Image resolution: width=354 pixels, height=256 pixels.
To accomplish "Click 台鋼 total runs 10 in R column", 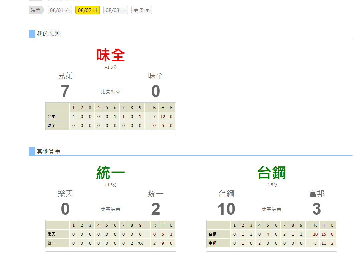I will tap(315, 234).
